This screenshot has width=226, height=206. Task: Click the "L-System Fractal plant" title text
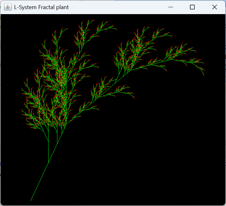41,7
